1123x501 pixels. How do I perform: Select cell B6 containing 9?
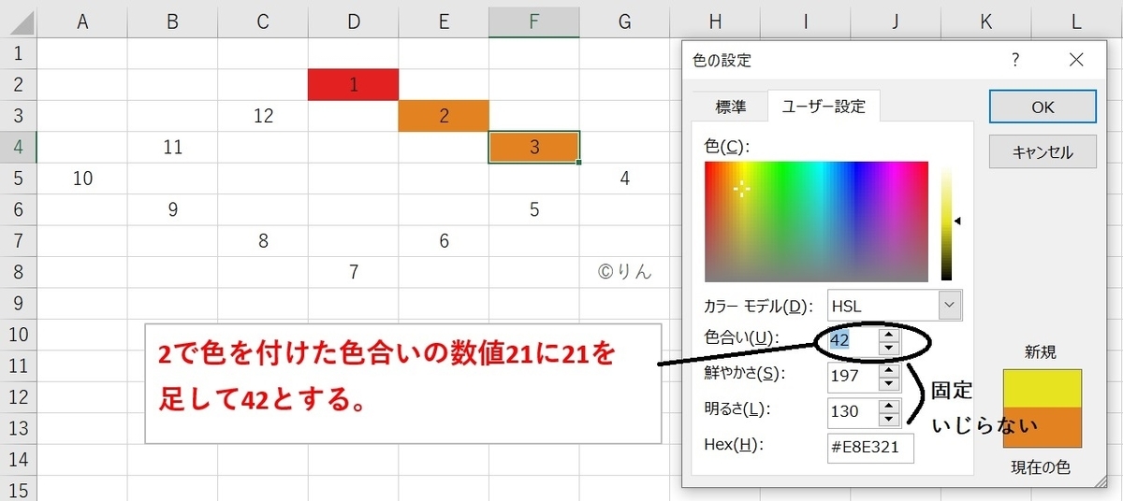click(172, 209)
